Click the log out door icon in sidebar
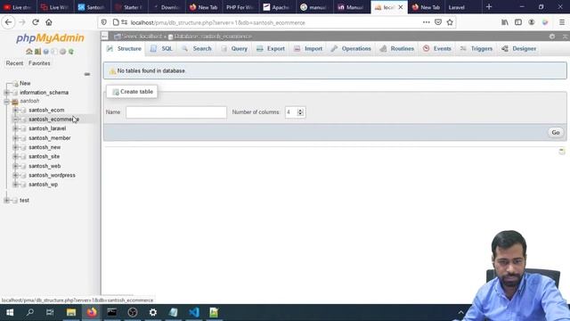 click(37, 52)
